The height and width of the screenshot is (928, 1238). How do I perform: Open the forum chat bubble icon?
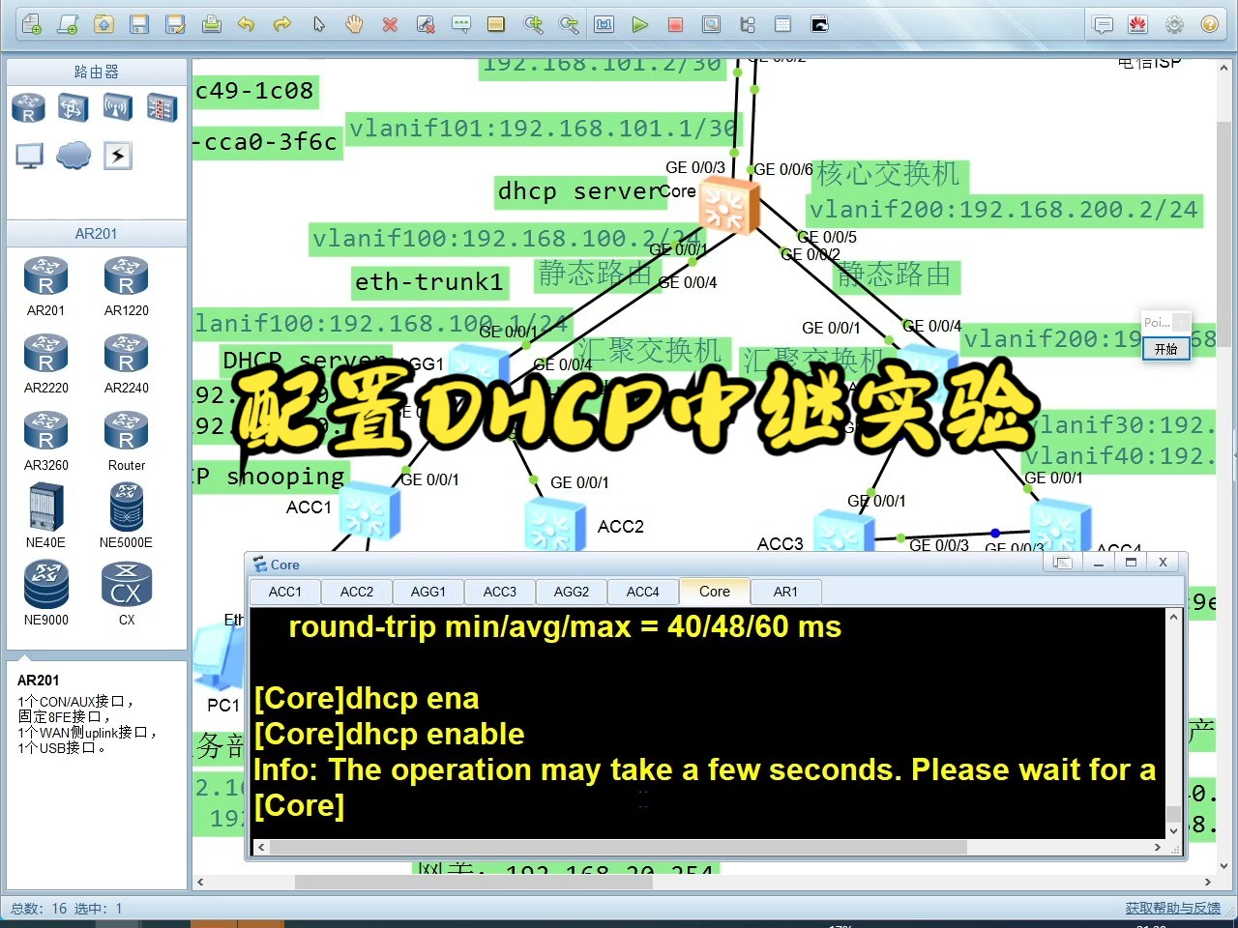[1103, 24]
